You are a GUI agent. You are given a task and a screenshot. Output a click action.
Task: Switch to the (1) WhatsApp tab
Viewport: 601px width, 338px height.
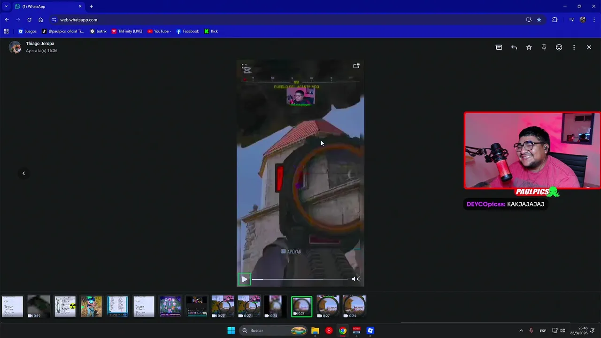point(47,7)
